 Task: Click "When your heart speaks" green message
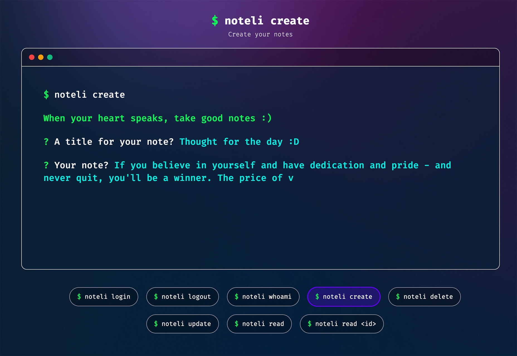157,118
